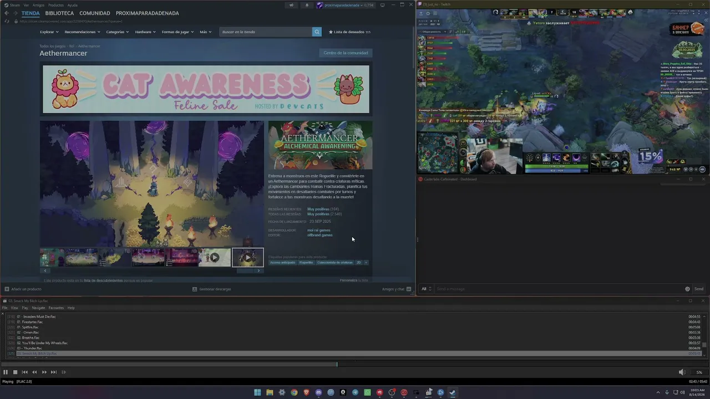
Task: Open Lista de deseados wishlist
Action: [349, 32]
